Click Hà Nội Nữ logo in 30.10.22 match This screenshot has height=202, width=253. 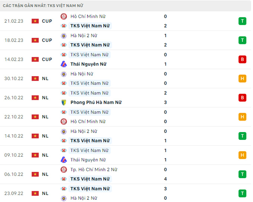[64, 74]
